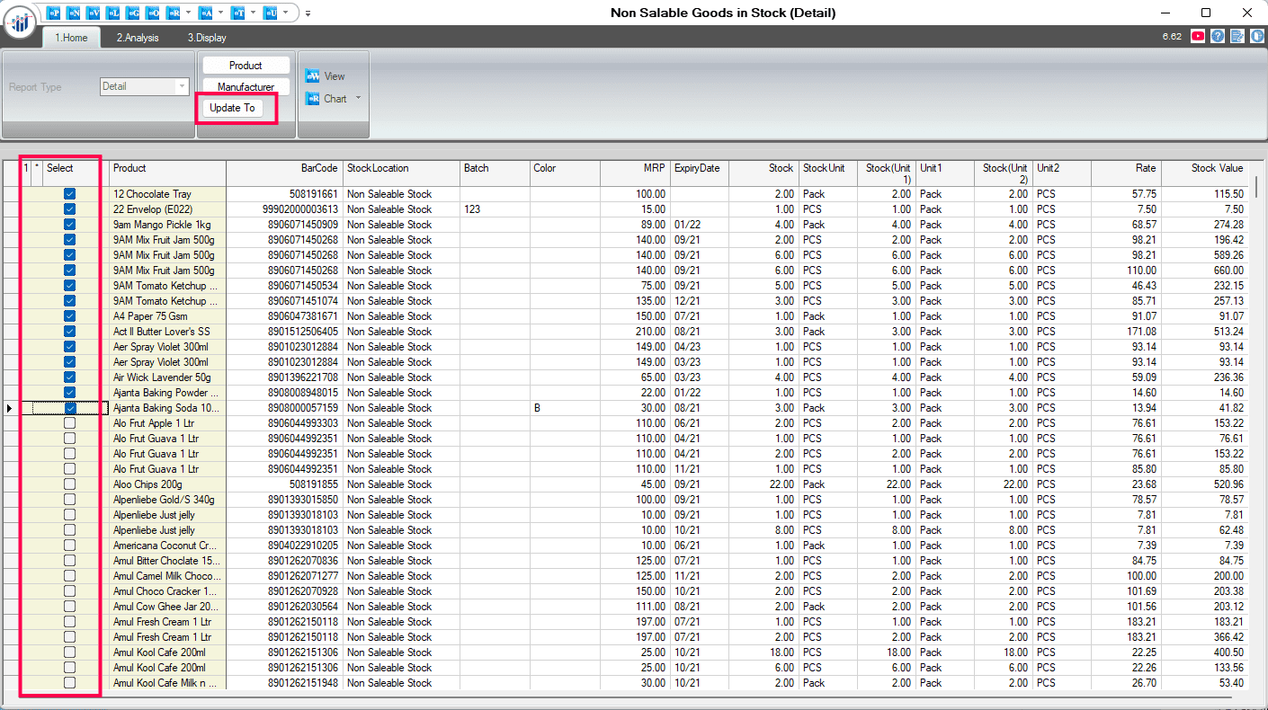
Task: Switch to the 2.Analysis tab
Action: [137, 38]
